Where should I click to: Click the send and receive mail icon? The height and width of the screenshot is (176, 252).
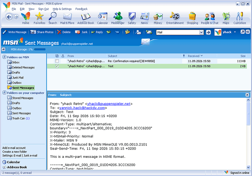[x=149, y=32]
